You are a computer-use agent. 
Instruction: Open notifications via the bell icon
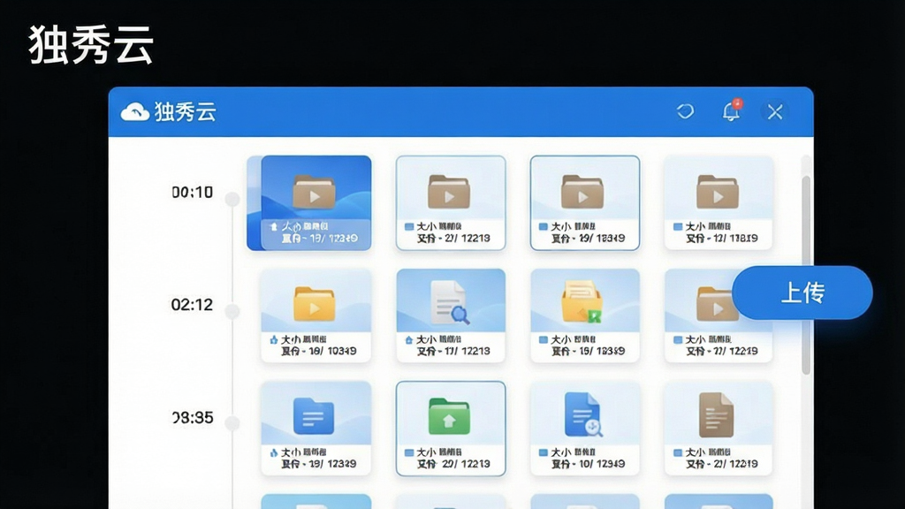tap(731, 110)
